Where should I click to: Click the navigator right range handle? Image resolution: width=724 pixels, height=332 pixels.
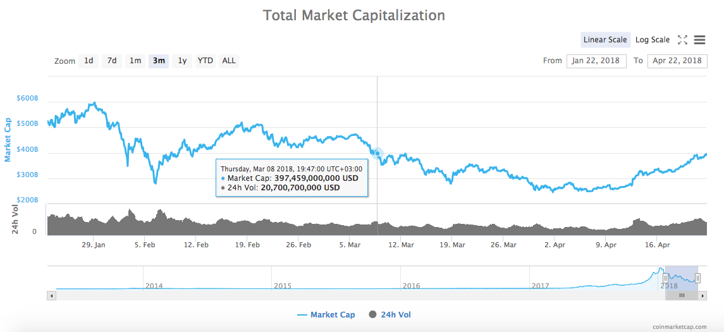[697, 278]
